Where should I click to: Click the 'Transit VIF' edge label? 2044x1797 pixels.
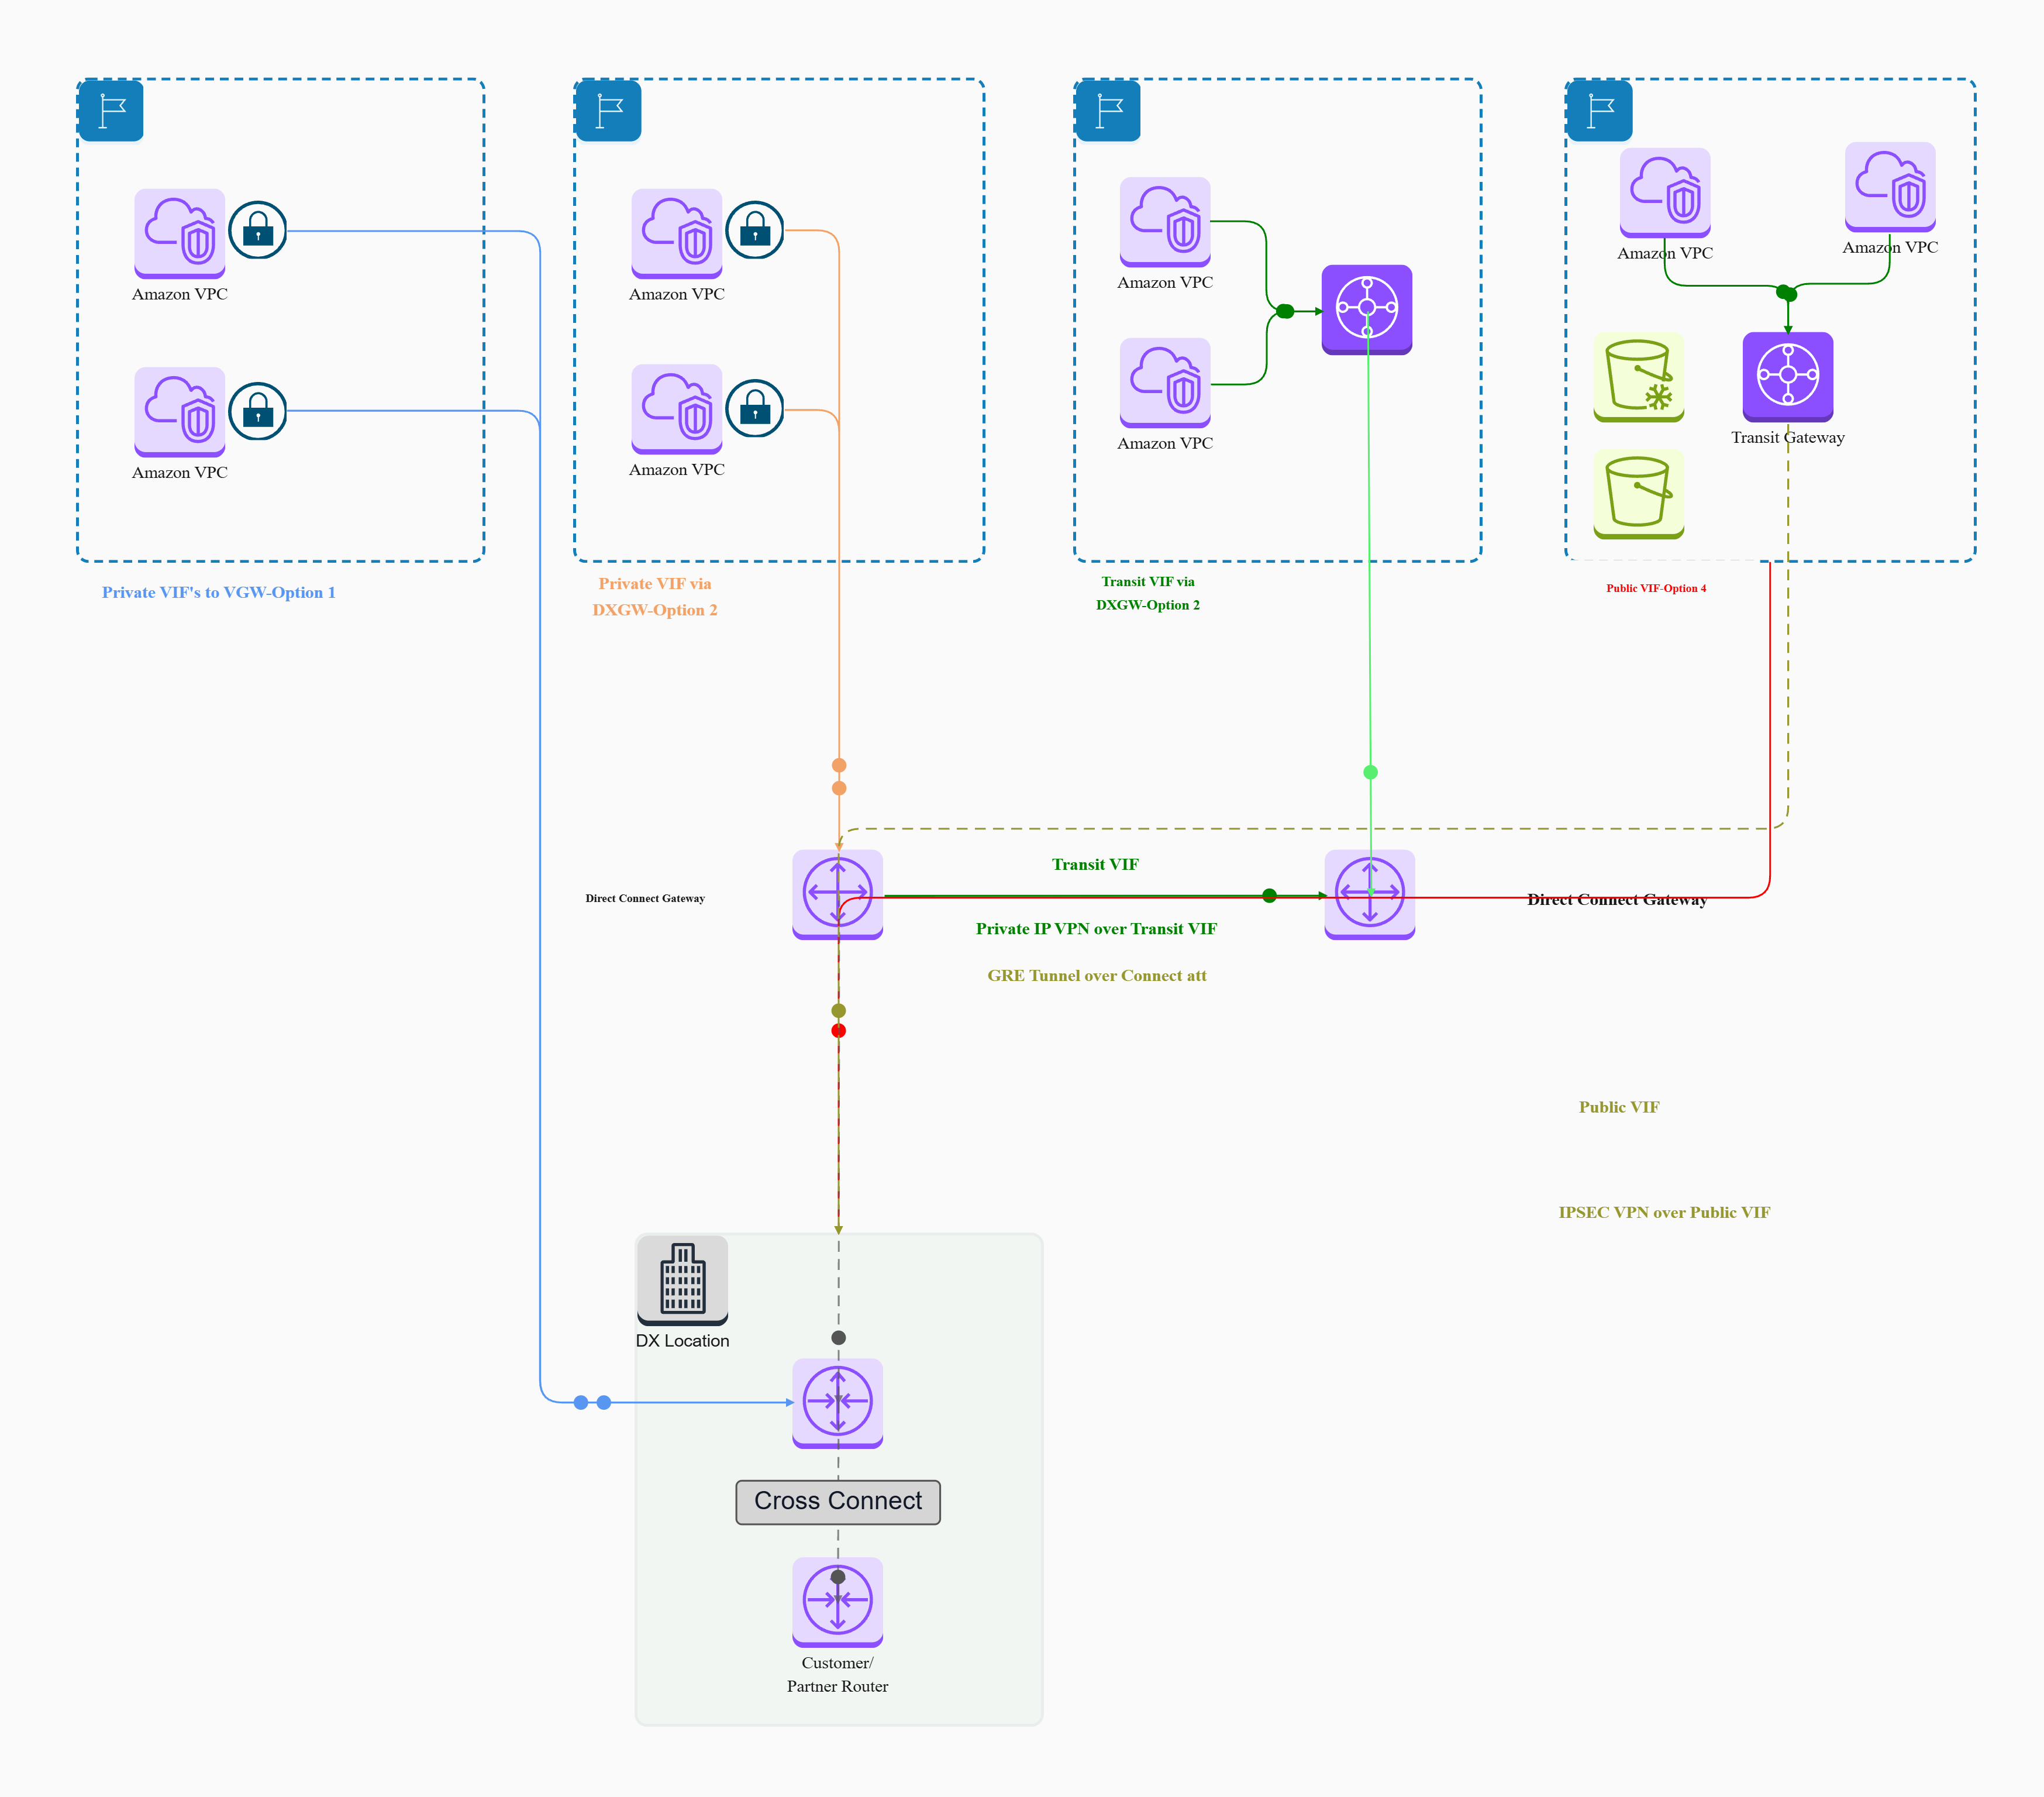[x=1095, y=864]
